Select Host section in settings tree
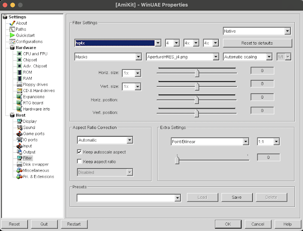 click(20, 115)
